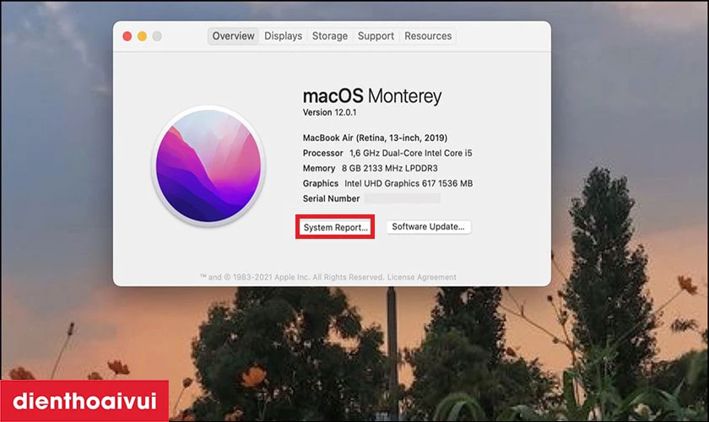The image size is (709, 422).
Task: Click the macOS Monterey wallpaper logo
Action: pos(208,166)
